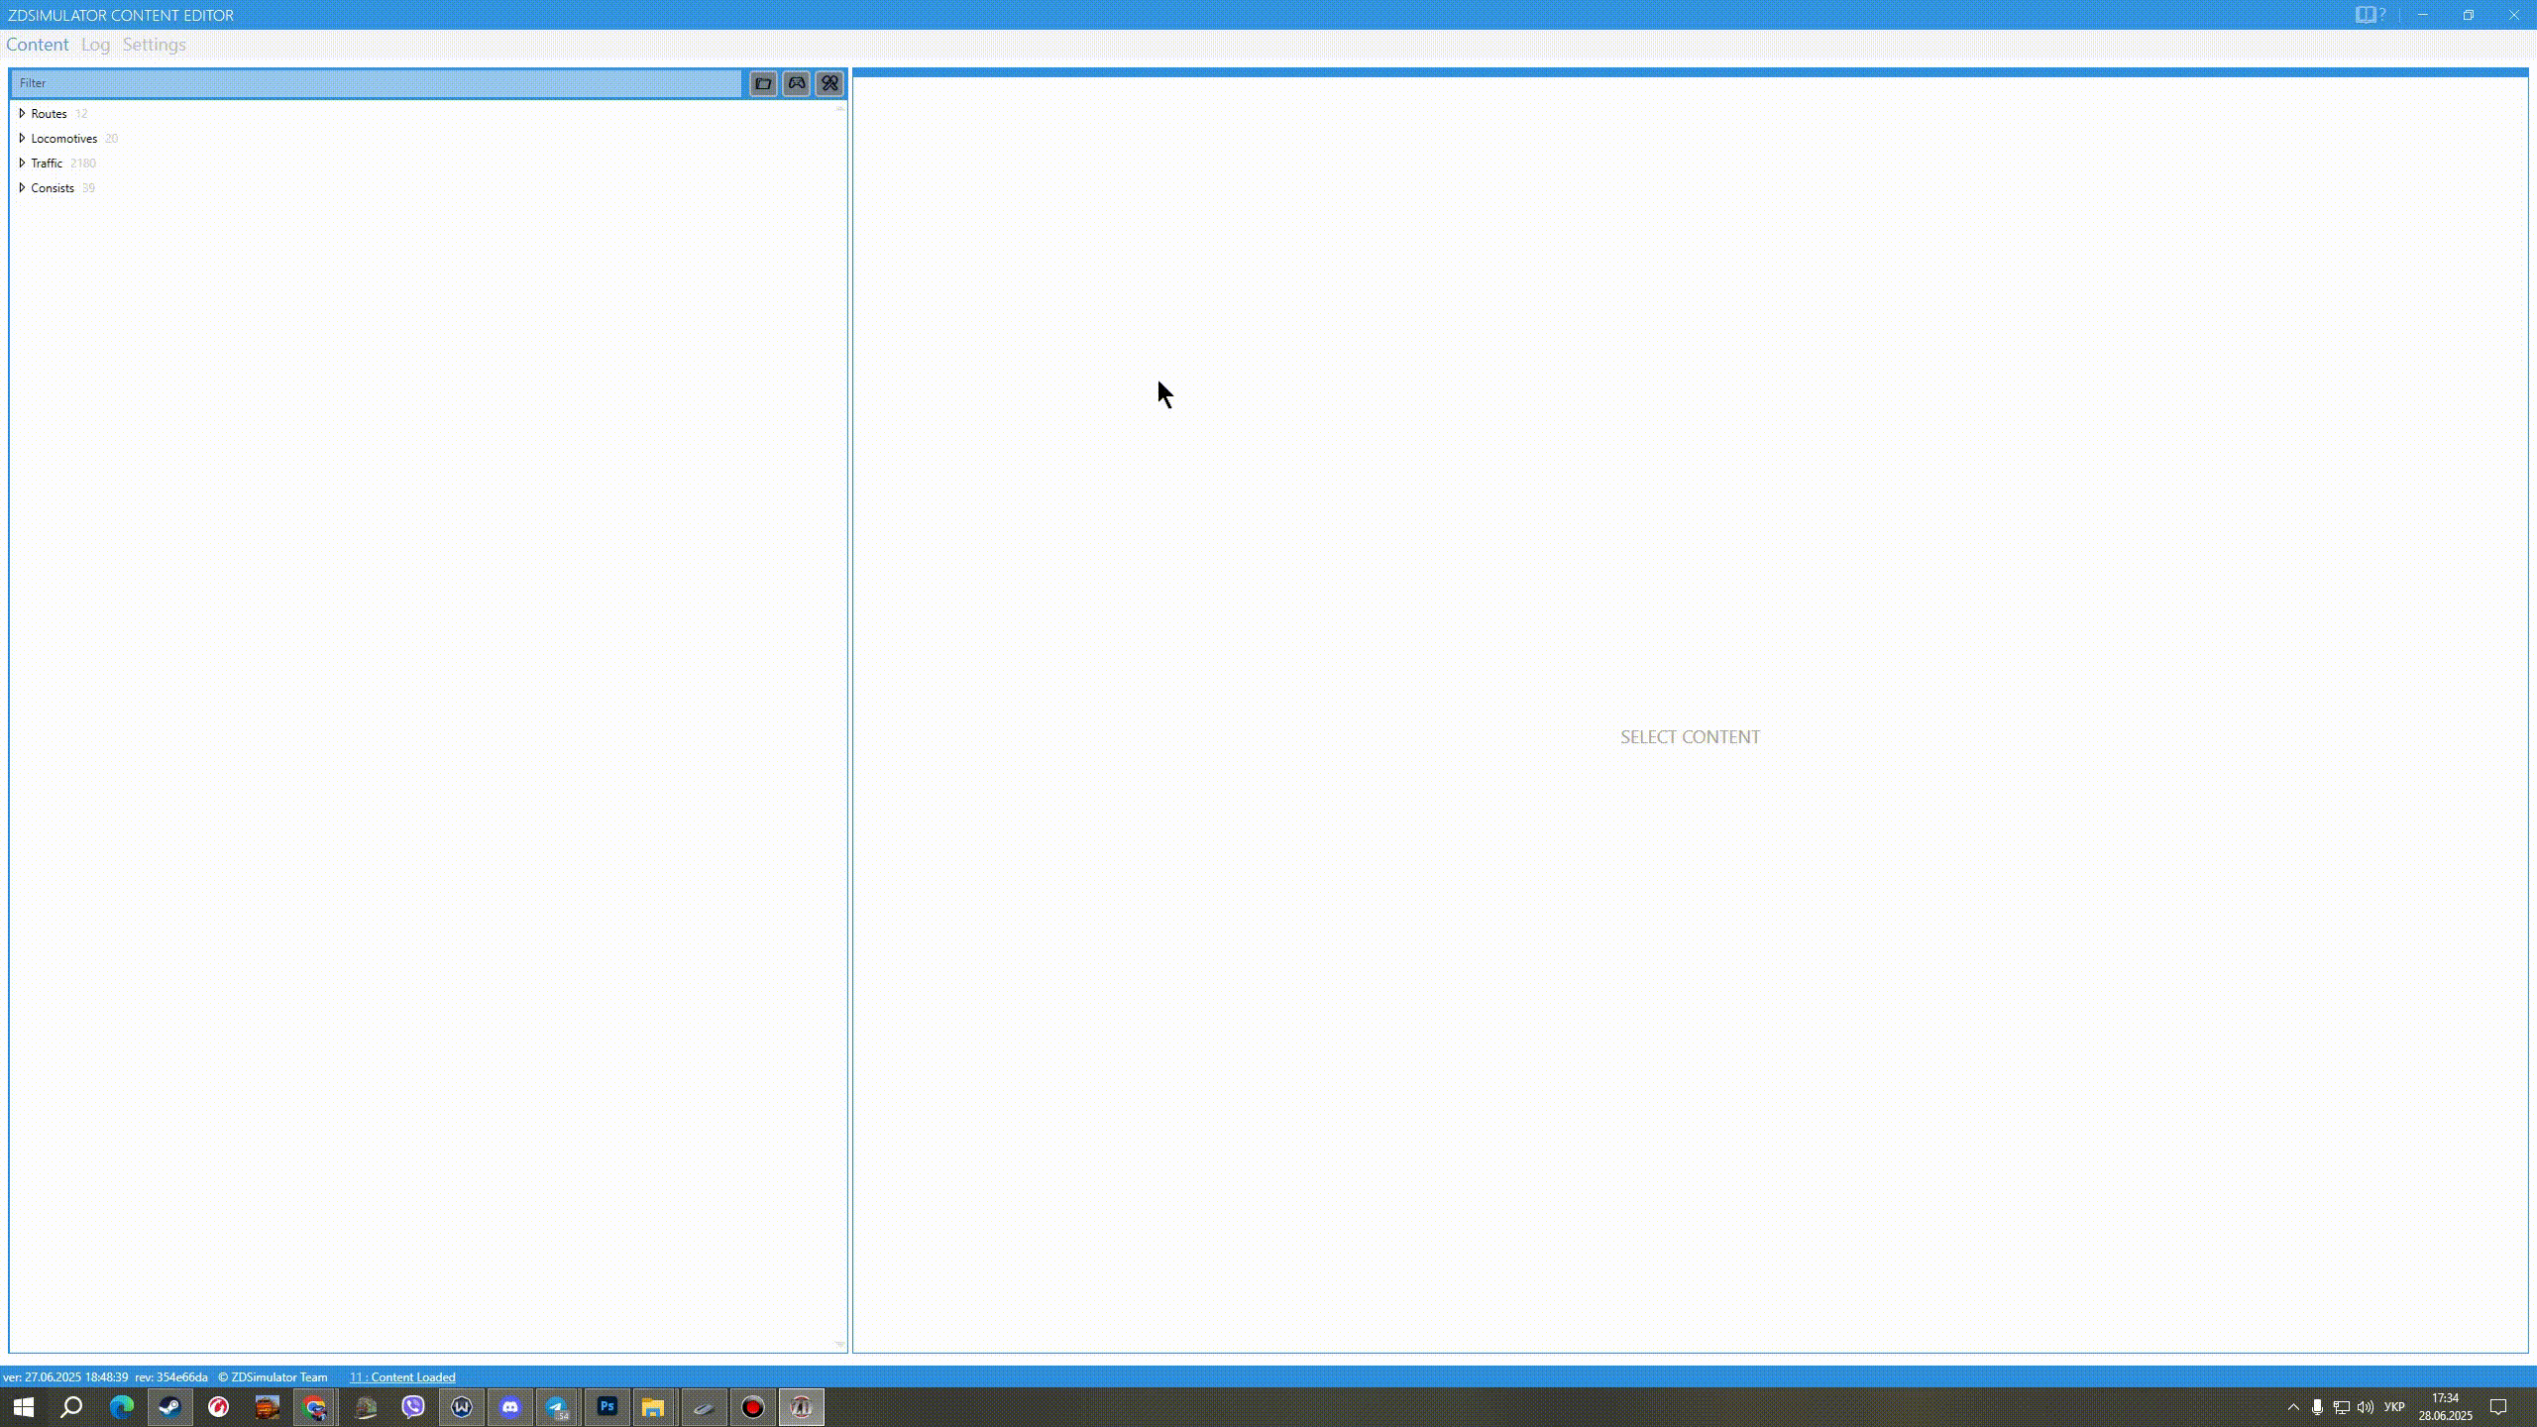The width and height of the screenshot is (2537, 1427).
Task: Switch keyboard layout via UKR indicator
Action: pyautogui.click(x=2393, y=1406)
